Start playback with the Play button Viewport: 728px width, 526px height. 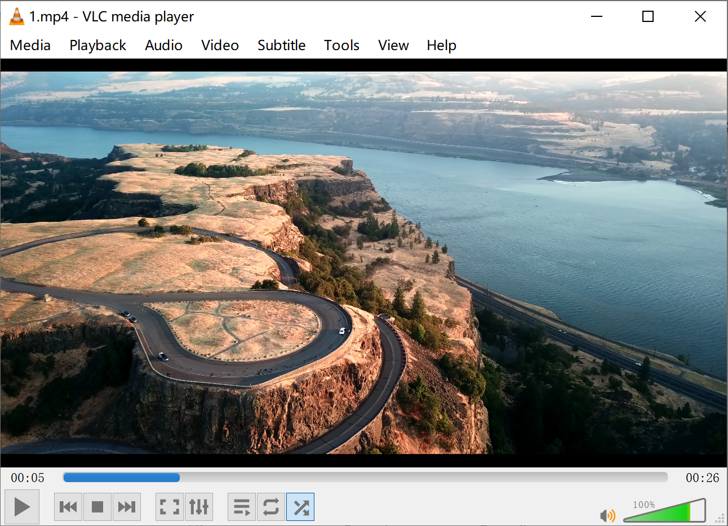click(22, 507)
